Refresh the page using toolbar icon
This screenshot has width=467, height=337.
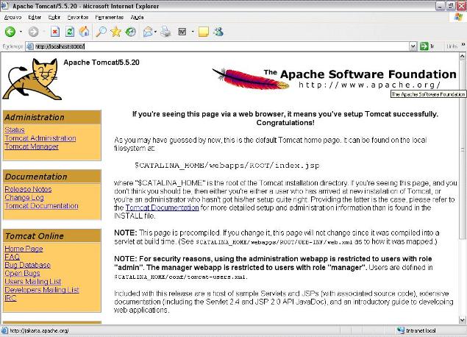point(70,32)
